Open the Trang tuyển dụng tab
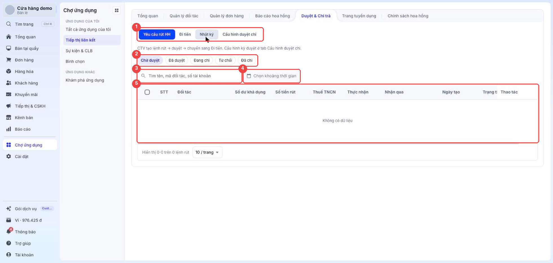Image resolution: width=553 pixels, height=263 pixels. 359,16
